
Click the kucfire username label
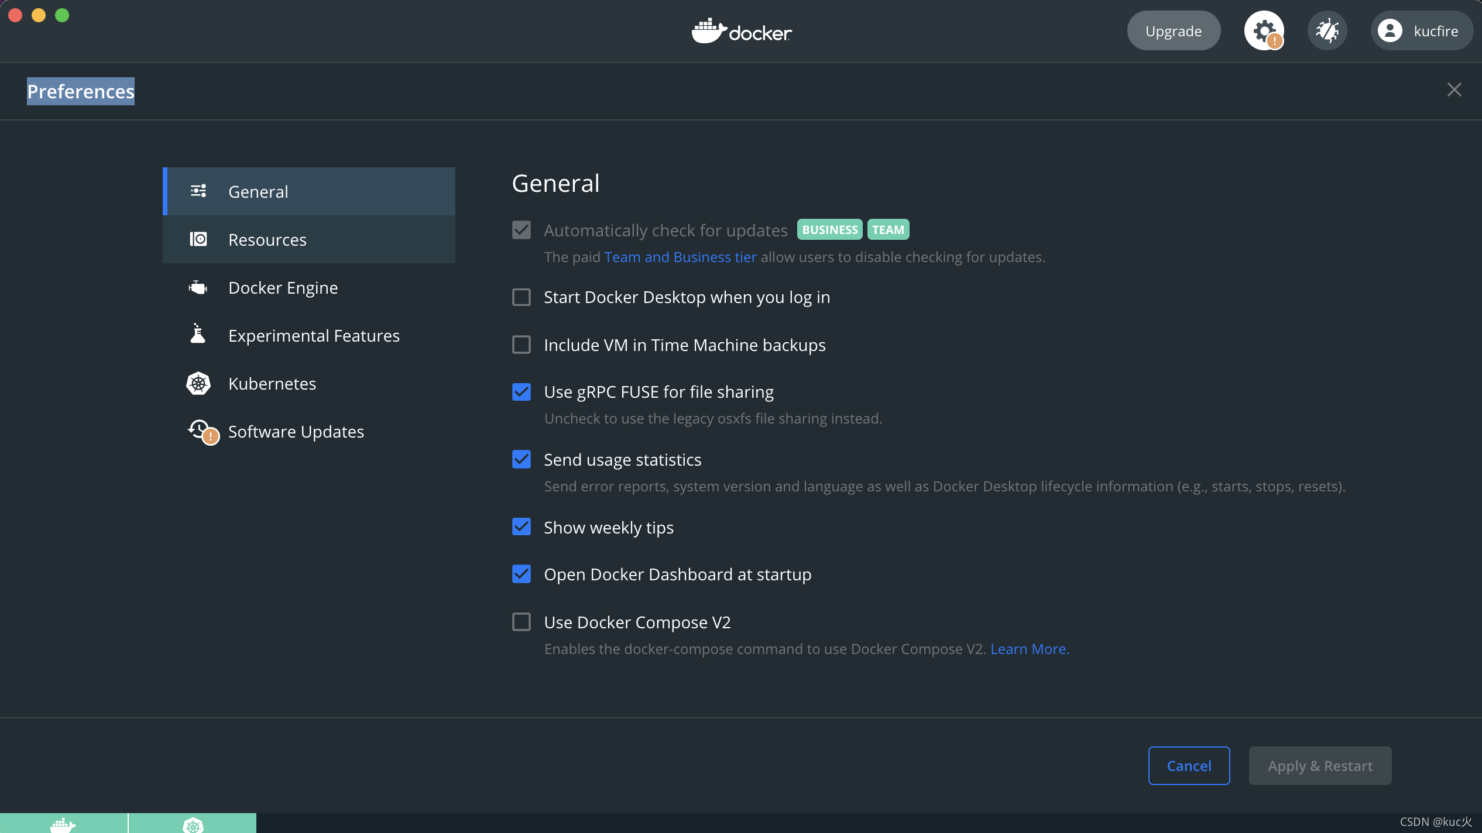(x=1436, y=31)
